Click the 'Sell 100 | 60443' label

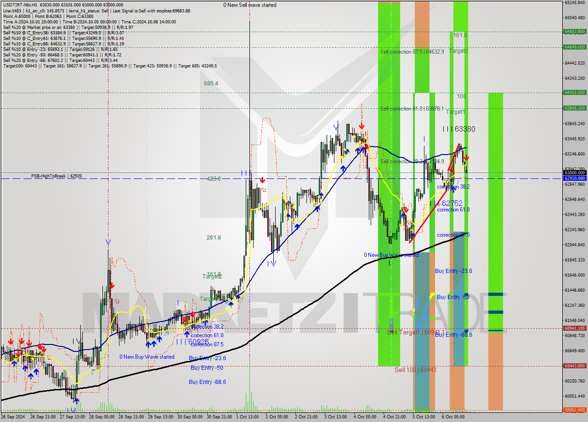tap(415, 369)
